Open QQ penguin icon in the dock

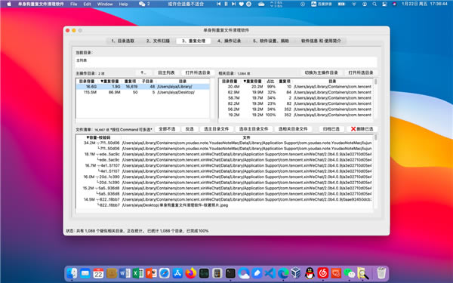click(x=310, y=273)
